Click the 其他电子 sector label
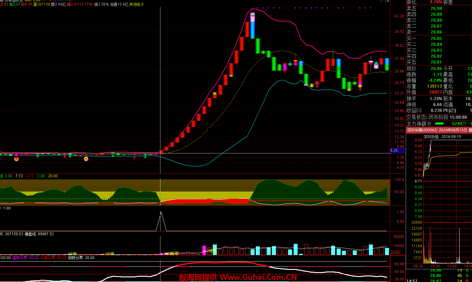472x282 pixels. pyautogui.click(x=137, y=5)
